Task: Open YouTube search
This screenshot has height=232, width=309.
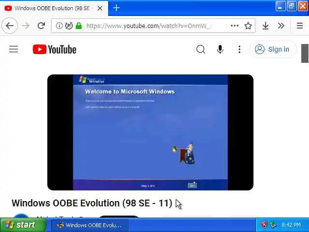Action: click(x=201, y=49)
